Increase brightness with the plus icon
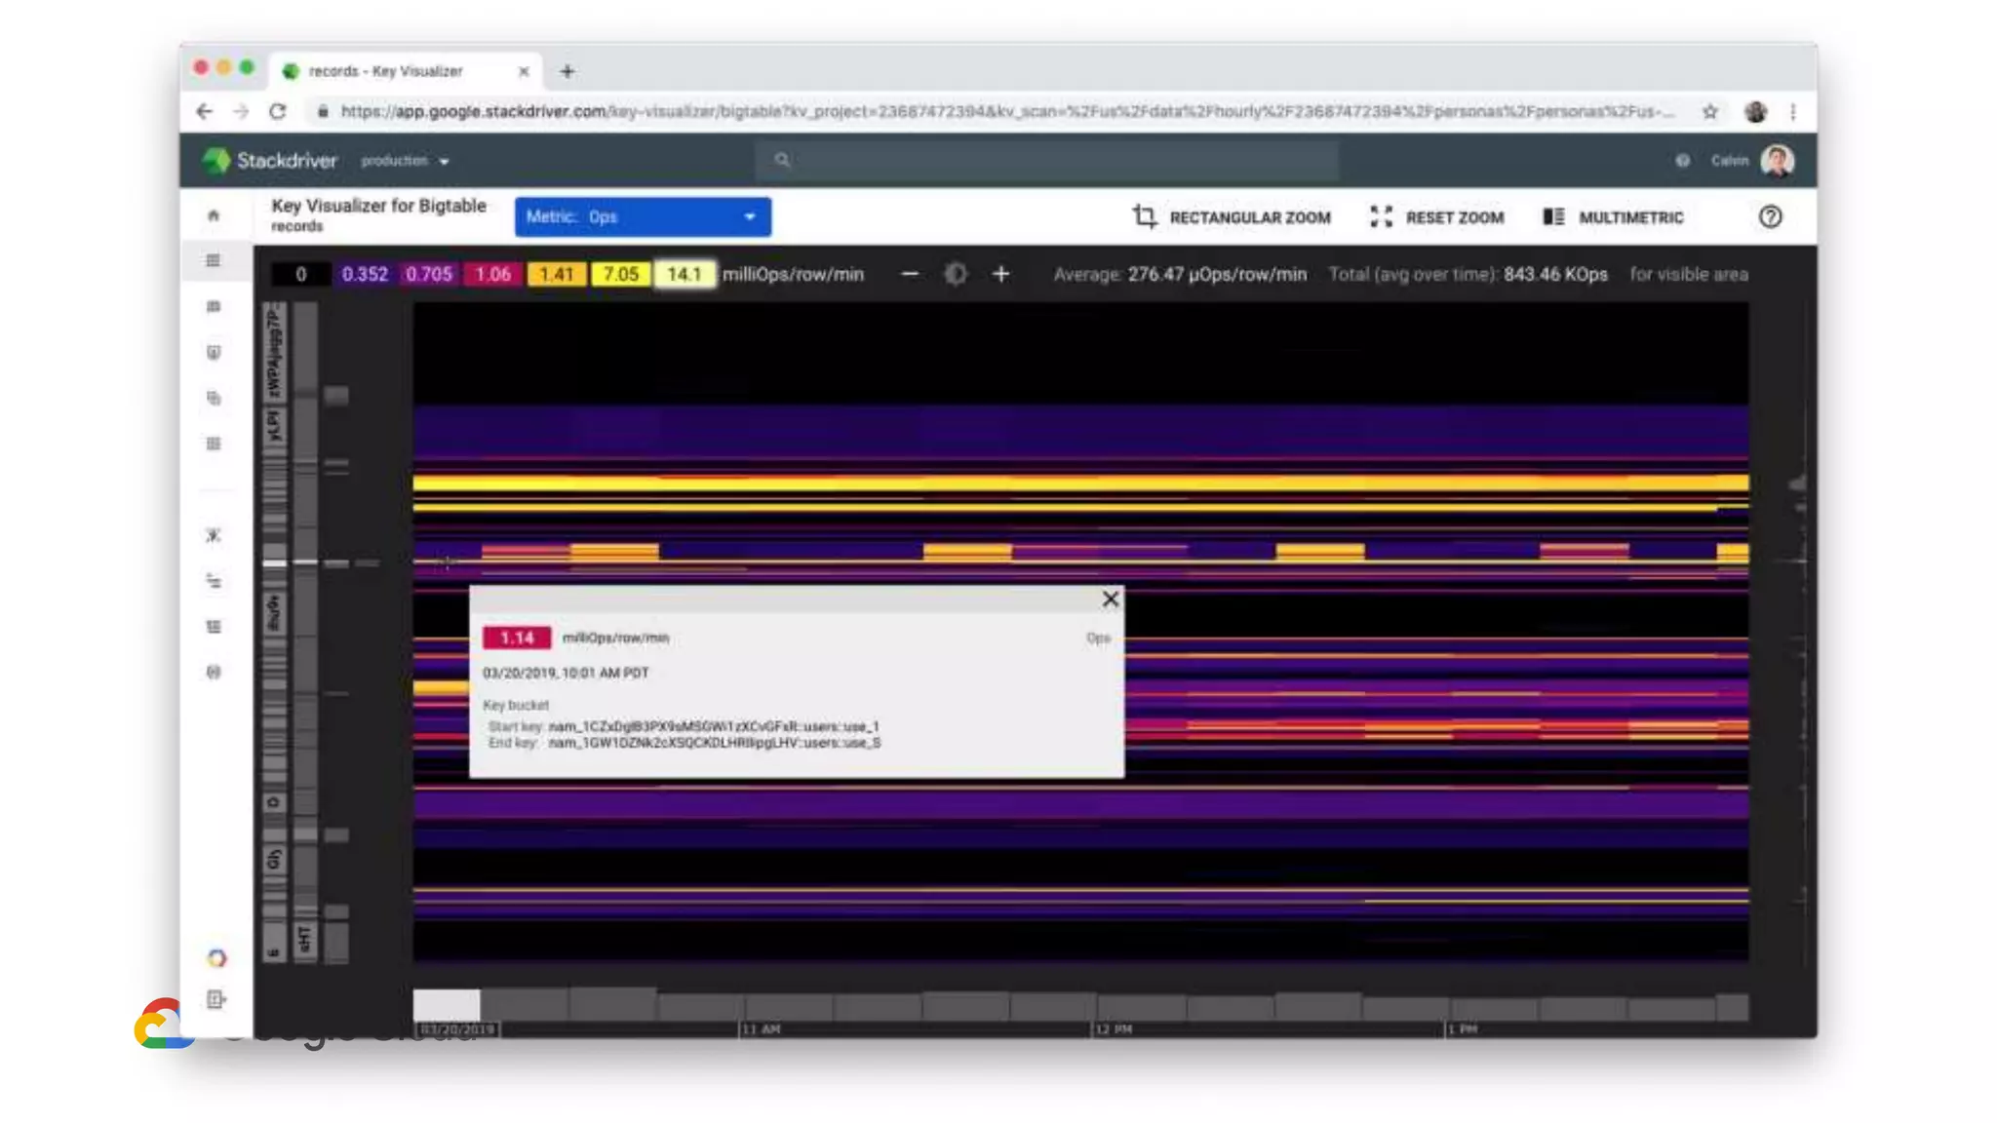The width and height of the screenshot is (1997, 1123). pyautogui.click(x=1000, y=275)
